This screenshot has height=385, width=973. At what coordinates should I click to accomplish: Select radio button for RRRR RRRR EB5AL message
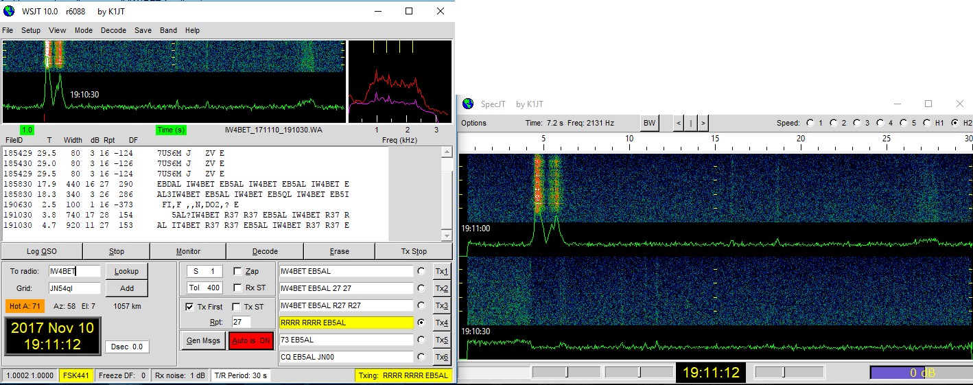point(421,323)
